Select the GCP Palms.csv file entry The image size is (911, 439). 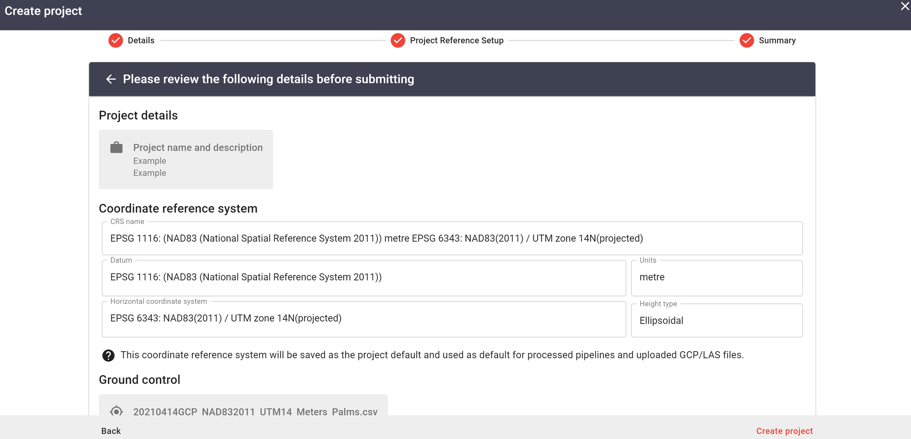pyautogui.click(x=255, y=411)
